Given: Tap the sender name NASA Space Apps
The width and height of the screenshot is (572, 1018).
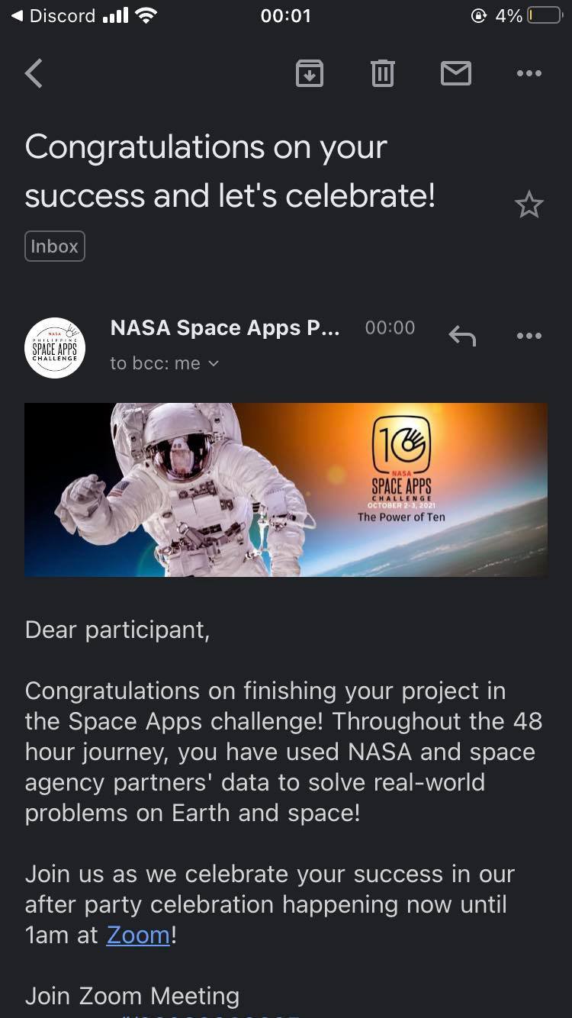Looking at the screenshot, I should [x=225, y=328].
